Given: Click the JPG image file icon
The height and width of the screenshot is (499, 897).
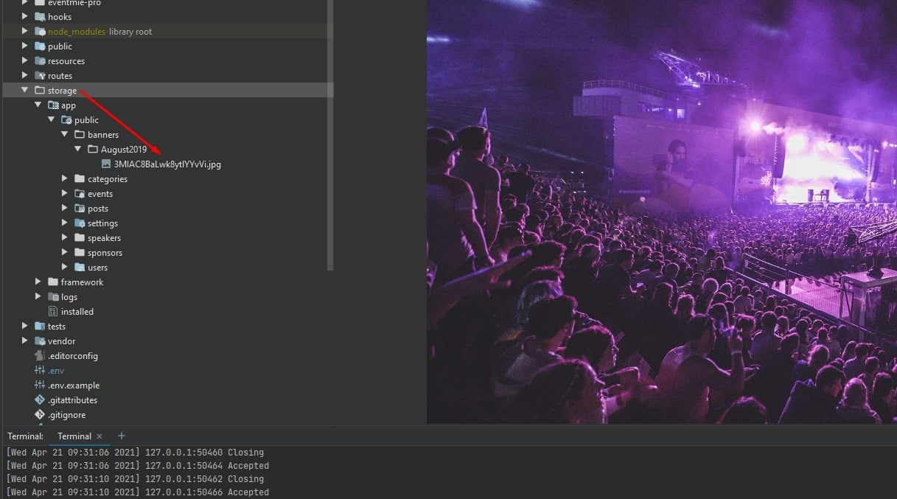Looking at the screenshot, I should pos(106,164).
